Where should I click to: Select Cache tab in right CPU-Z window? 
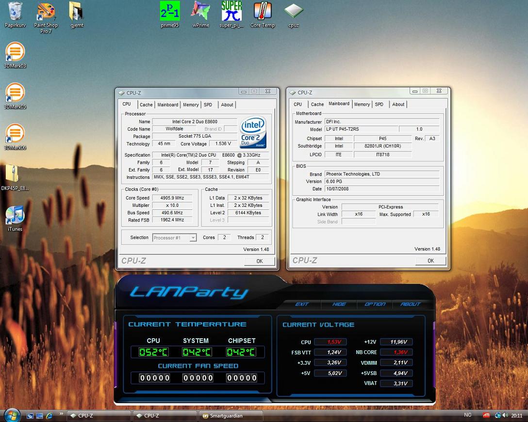(x=317, y=105)
